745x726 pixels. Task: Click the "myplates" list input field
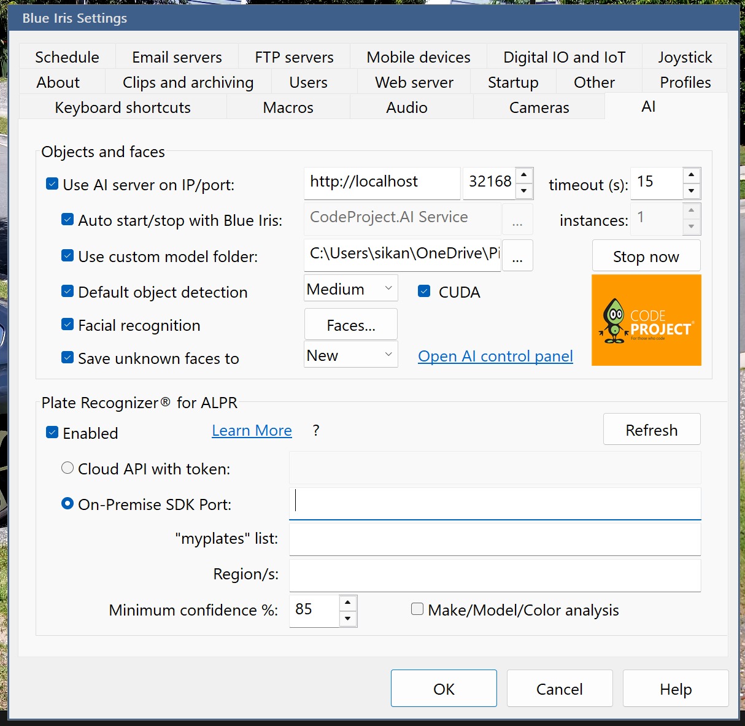click(x=495, y=539)
